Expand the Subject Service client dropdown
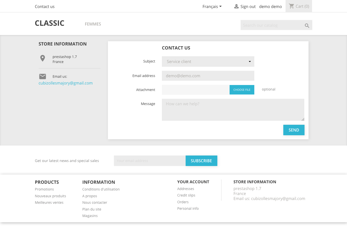Viewport: 347px width, 237px height. pyautogui.click(x=208, y=61)
